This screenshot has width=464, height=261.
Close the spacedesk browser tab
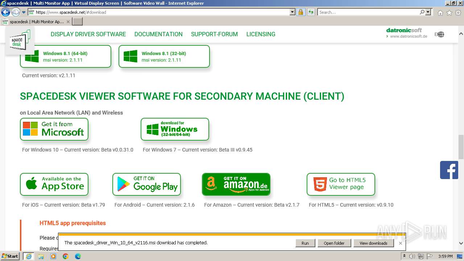tap(68, 22)
